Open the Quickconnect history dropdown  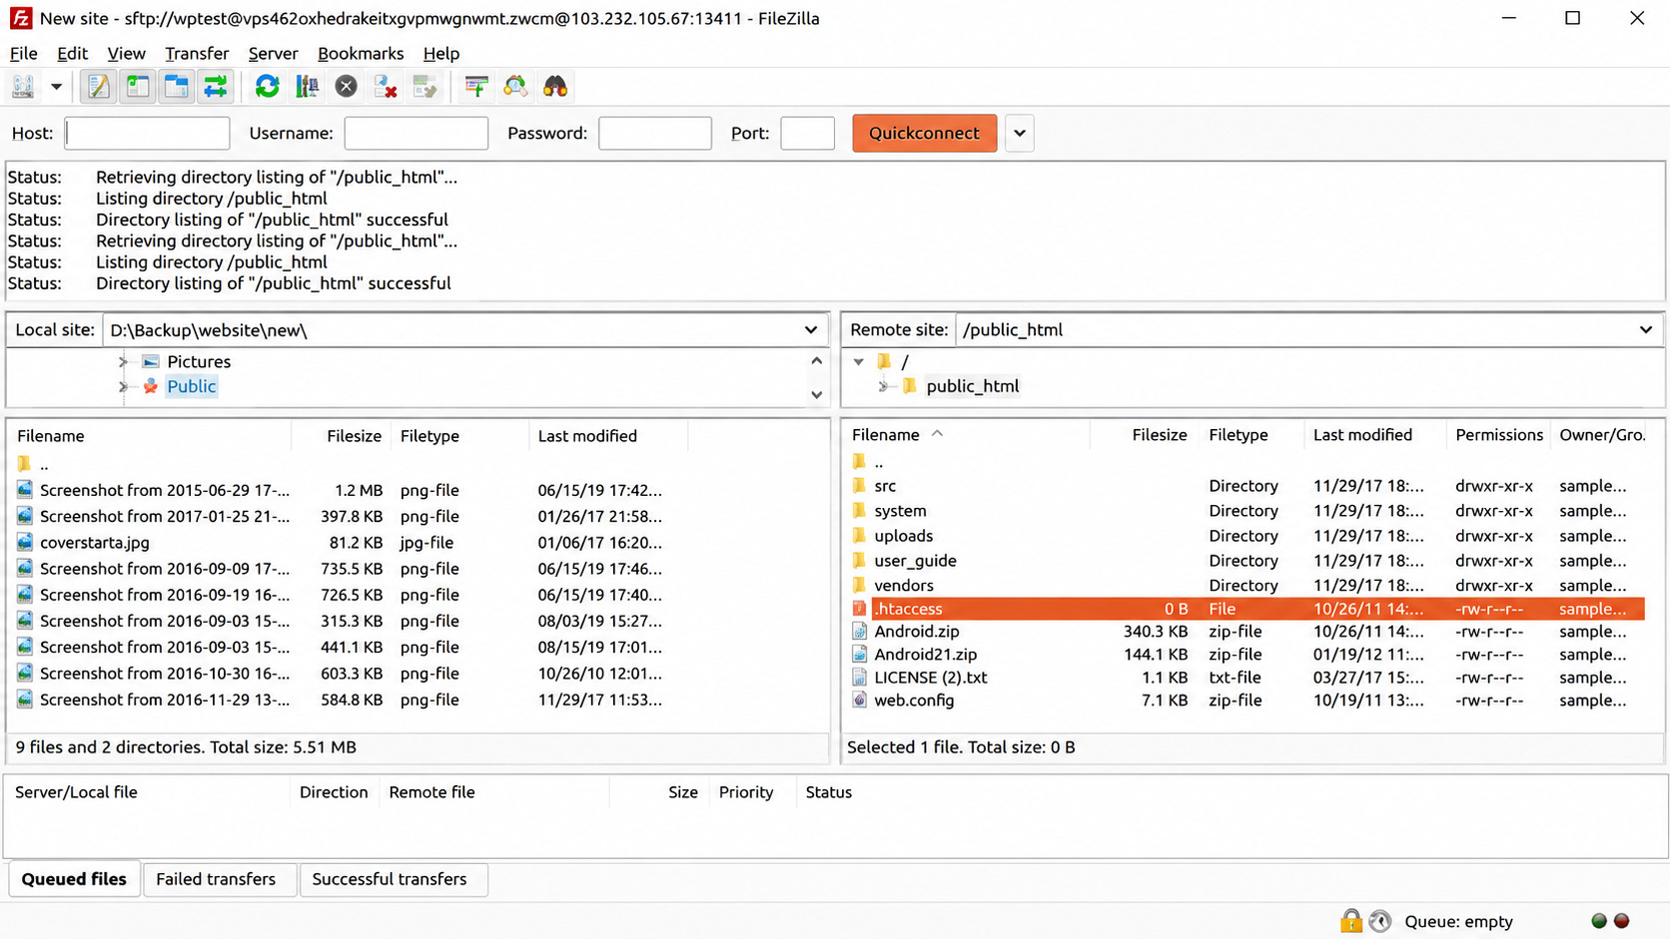[1019, 133]
